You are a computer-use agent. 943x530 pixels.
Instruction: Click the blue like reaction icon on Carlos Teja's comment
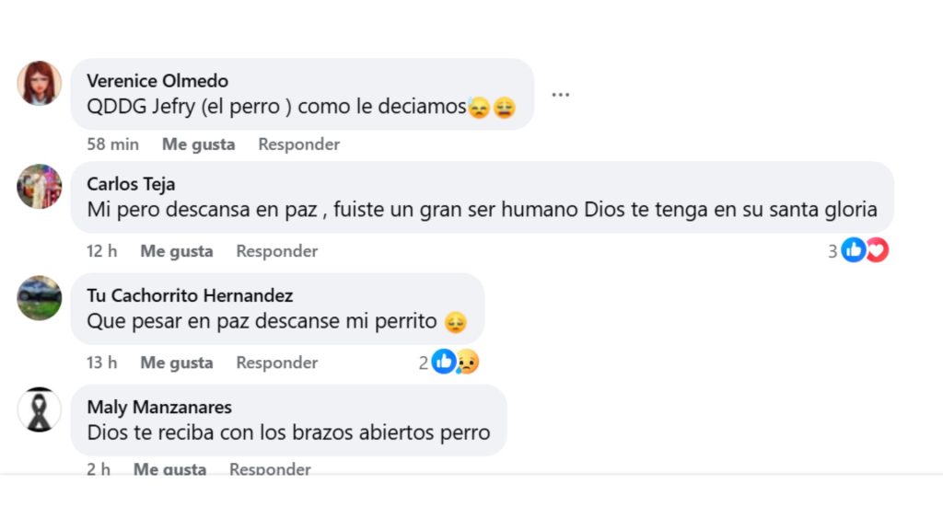point(854,248)
